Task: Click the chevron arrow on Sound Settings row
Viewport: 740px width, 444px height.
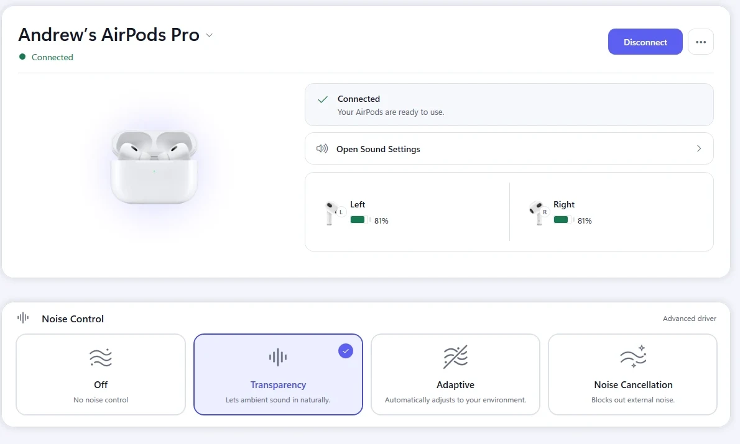Action: tap(699, 148)
